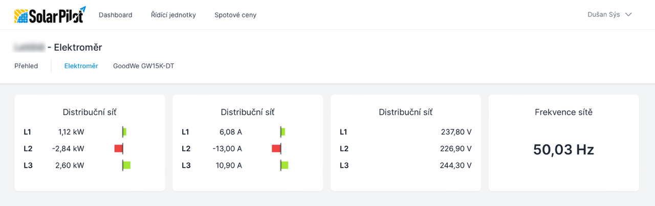Open Spotové ceny in navigation
Image resolution: width=655 pixels, height=206 pixels.
click(235, 15)
